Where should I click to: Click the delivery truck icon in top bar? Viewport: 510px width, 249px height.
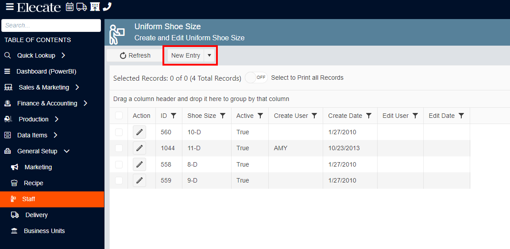(81, 7)
